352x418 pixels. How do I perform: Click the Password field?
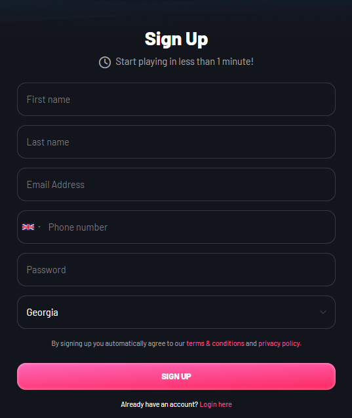coord(176,269)
